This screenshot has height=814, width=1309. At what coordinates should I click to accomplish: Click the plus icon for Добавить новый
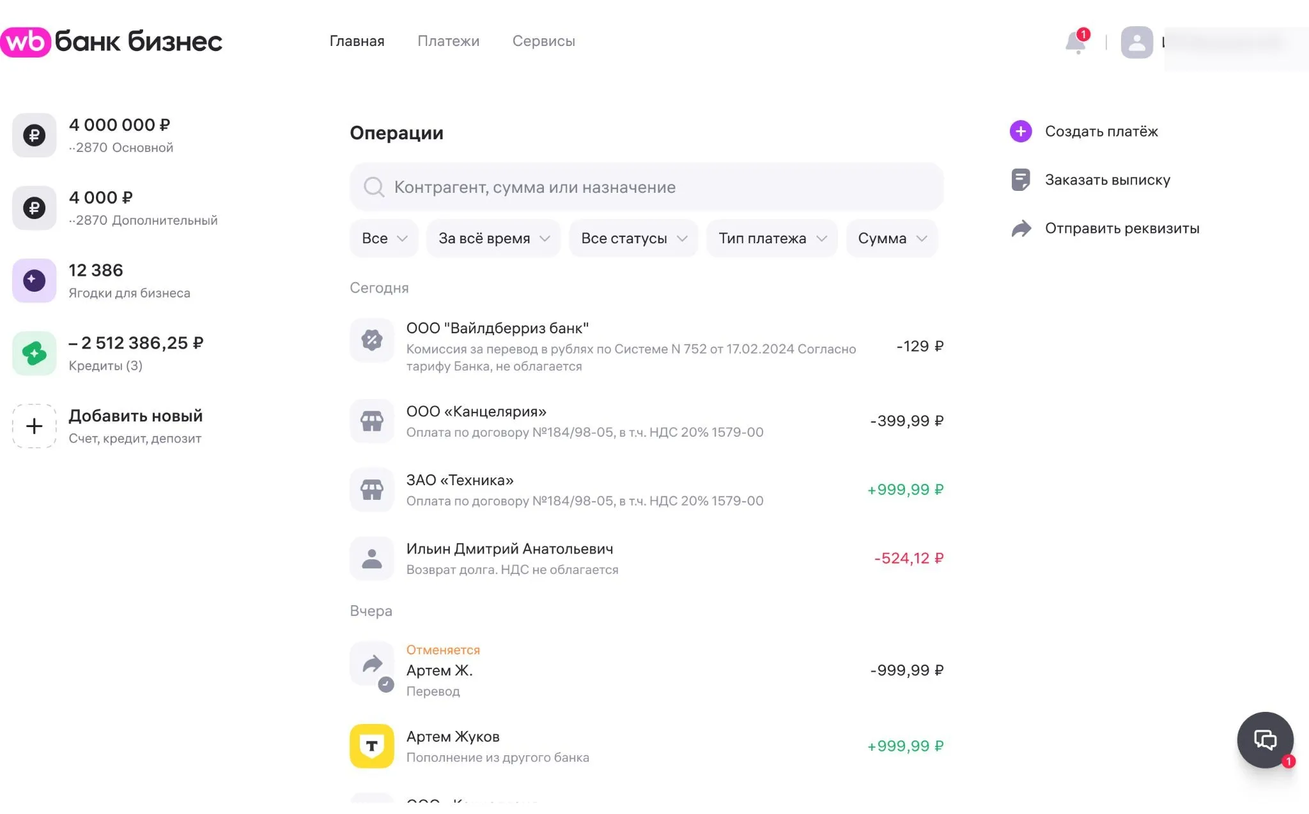click(x=35, y=426)
